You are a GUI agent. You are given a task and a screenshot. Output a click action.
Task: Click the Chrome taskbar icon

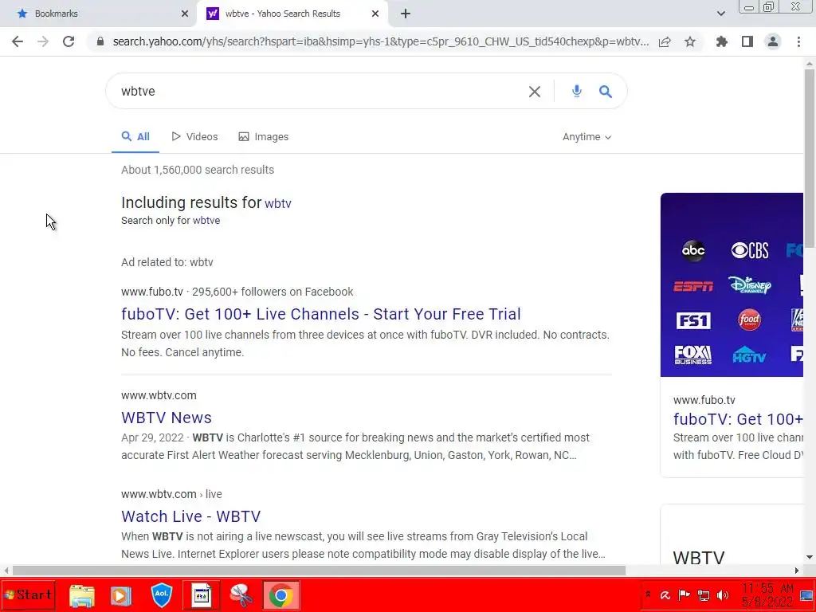point(280,594)
